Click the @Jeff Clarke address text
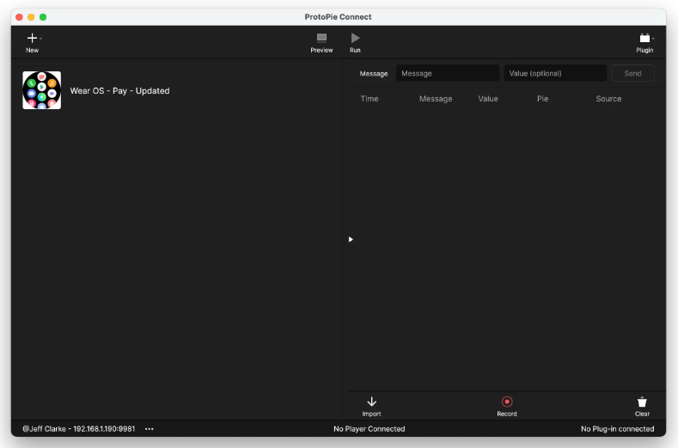This screenshot has width=678, height=448. tap(79, 429)
